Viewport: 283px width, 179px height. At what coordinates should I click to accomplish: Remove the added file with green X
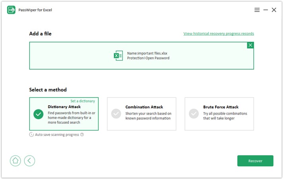pos(250,45)
